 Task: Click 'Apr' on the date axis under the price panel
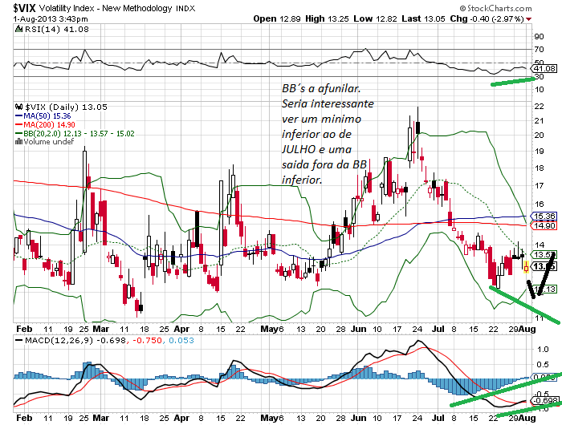click(x=181, y=329)
